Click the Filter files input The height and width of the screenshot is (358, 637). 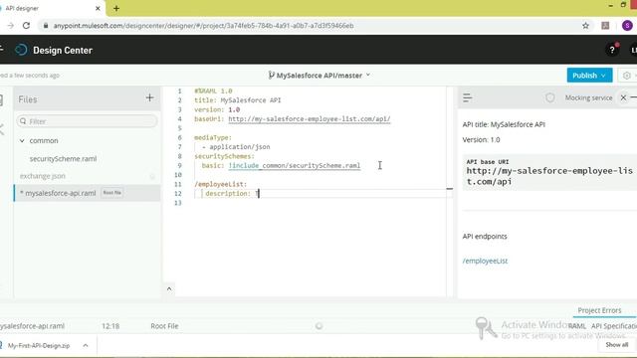pos(87,121)
